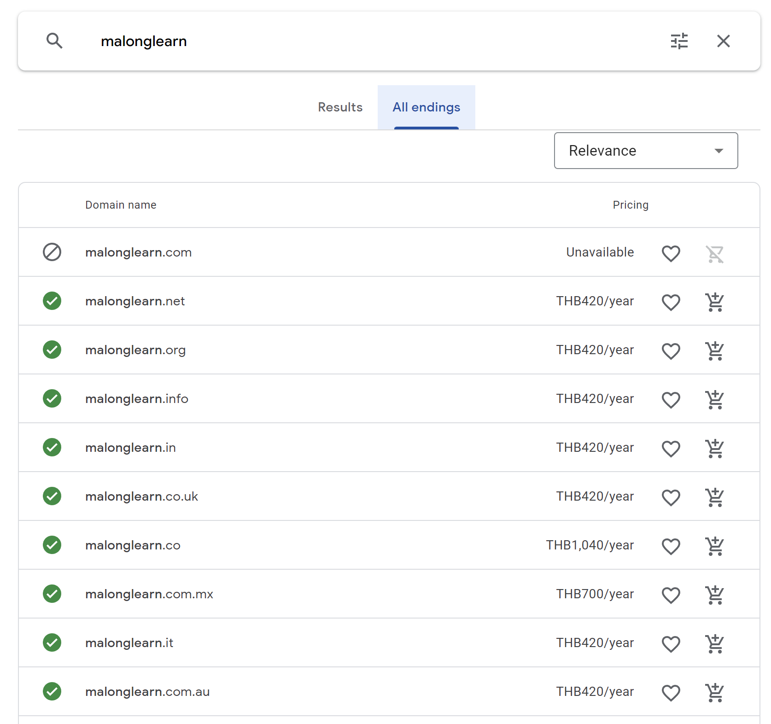771x724 pixels.
Task: Click the malonglearn.net domain name
Action: click(135, 301)
